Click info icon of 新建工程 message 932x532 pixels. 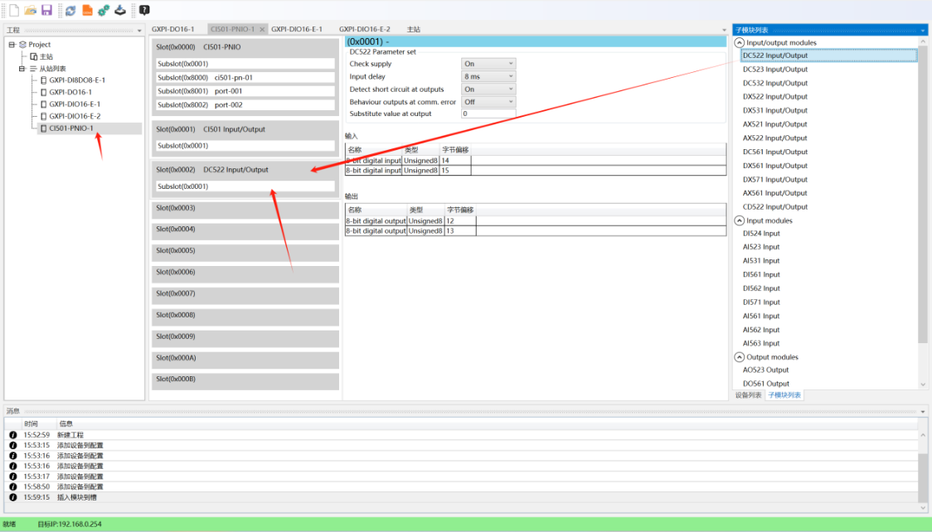coord(13,435)
